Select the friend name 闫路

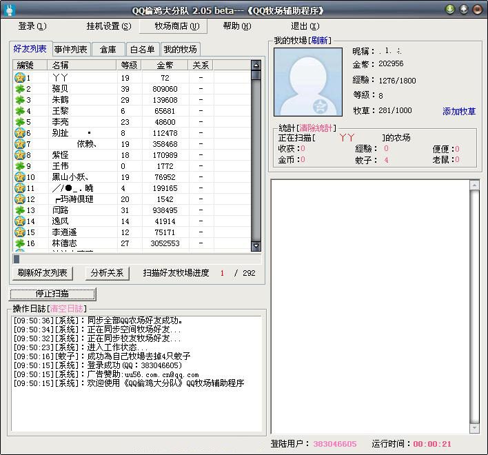(x=61, y=210)
